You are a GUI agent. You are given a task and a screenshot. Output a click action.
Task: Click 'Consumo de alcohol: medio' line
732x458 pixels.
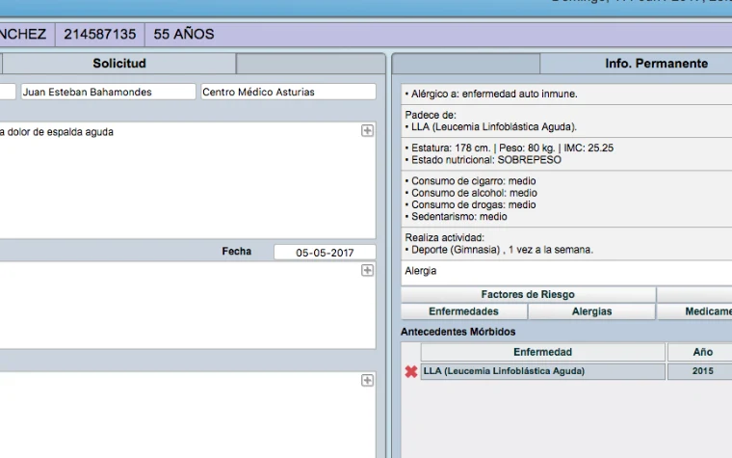[x=471, y=193]
